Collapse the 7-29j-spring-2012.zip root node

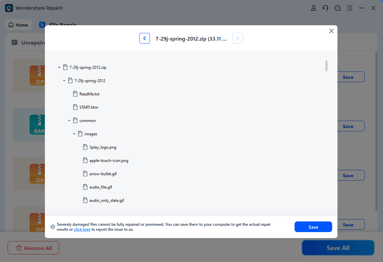tap(59, 67)
